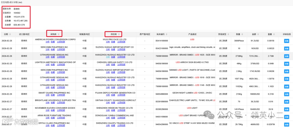Click 查看 for ARNN ROSE FURNITURE row
The image size is (293, 127).
coord(286,117)
